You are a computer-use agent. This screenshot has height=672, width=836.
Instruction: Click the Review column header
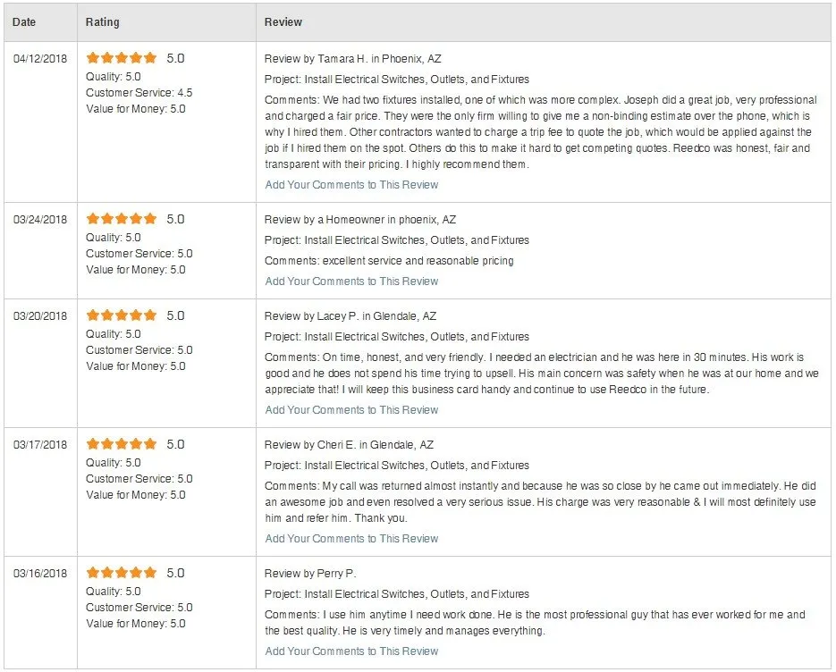pyautogui.click(x=283, y=22)
